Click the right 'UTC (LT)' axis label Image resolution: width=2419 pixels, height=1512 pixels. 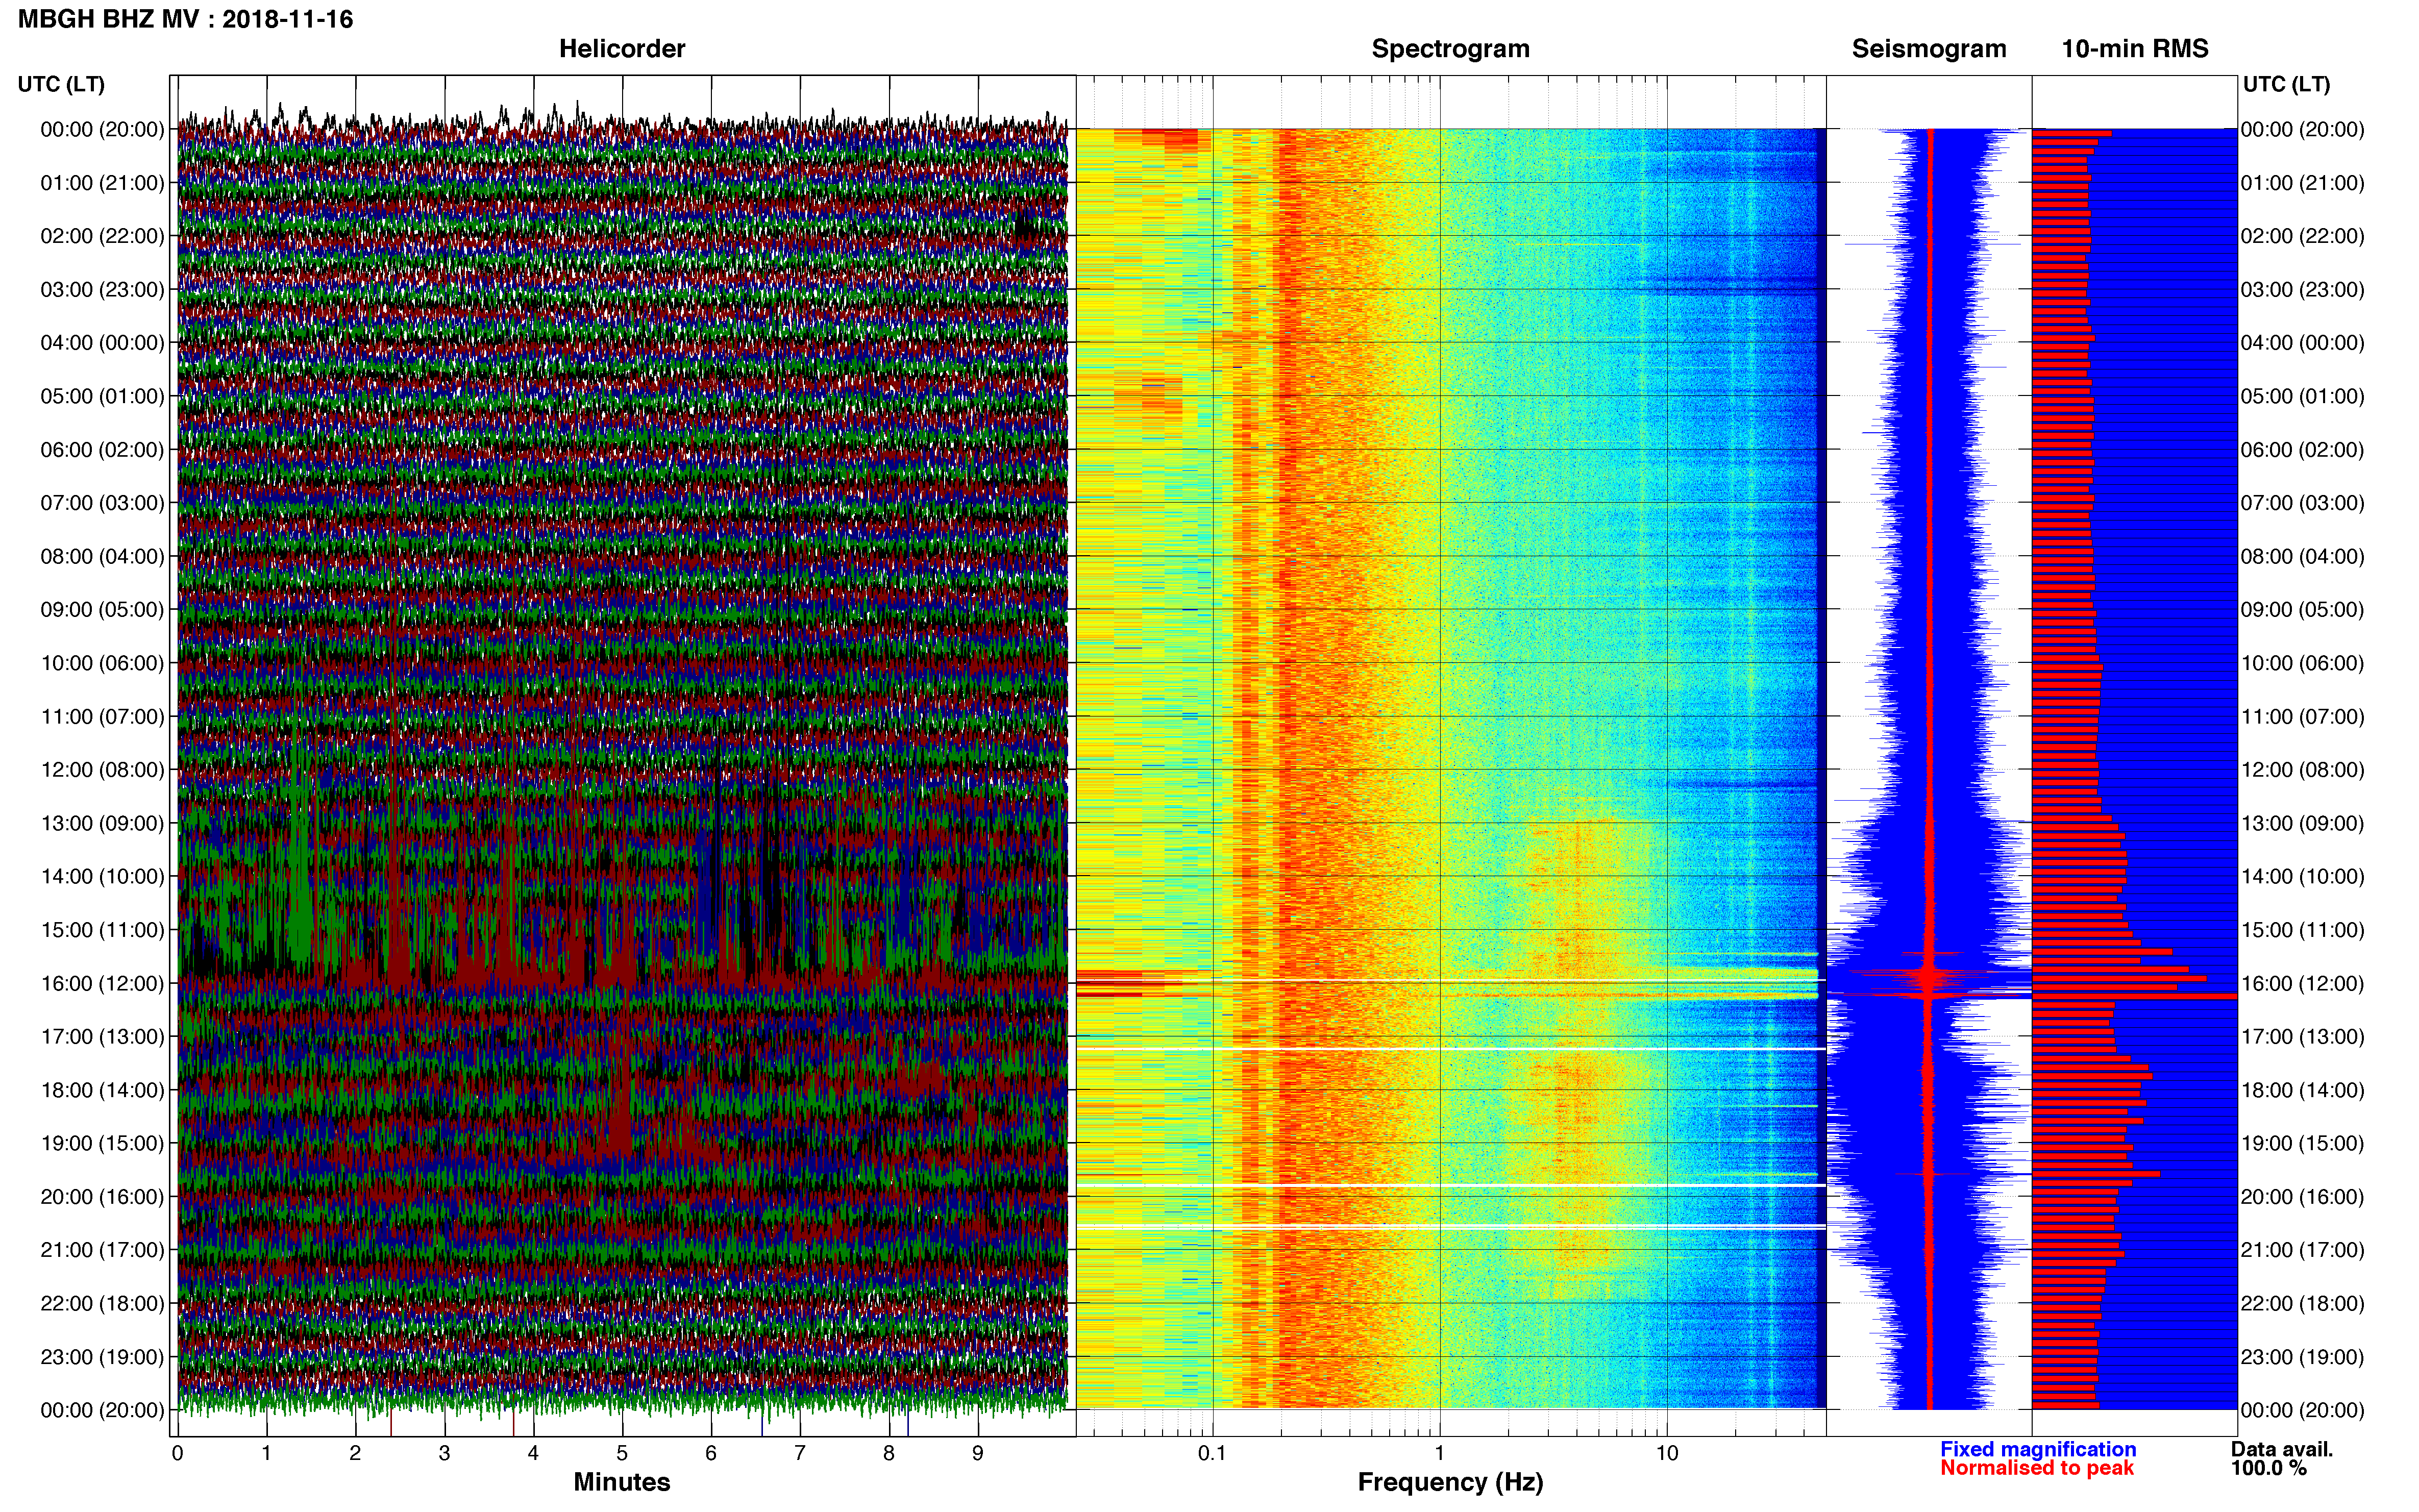pyautogui.click(x=2286, y=84)
